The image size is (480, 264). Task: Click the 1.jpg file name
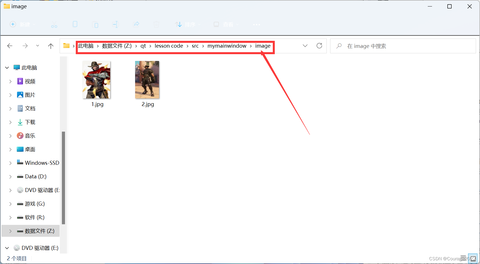[97, 104]
